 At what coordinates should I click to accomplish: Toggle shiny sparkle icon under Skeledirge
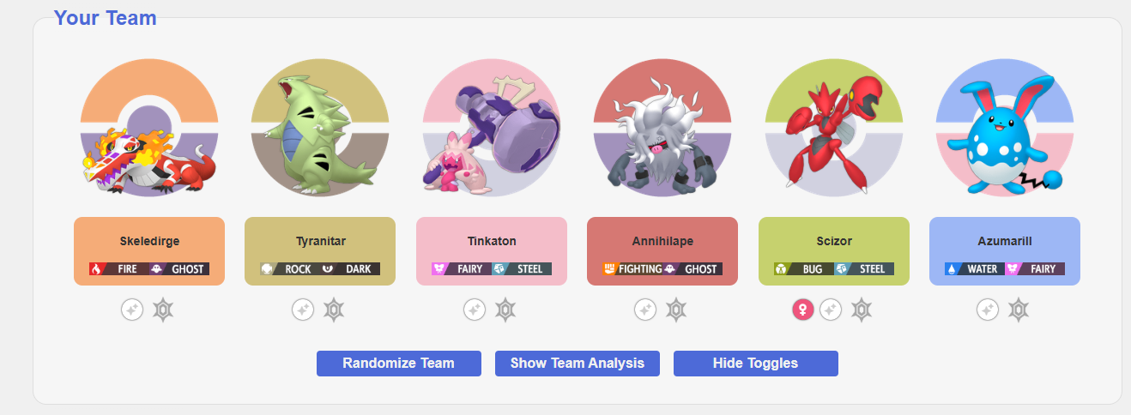click(x=131, y=310)
